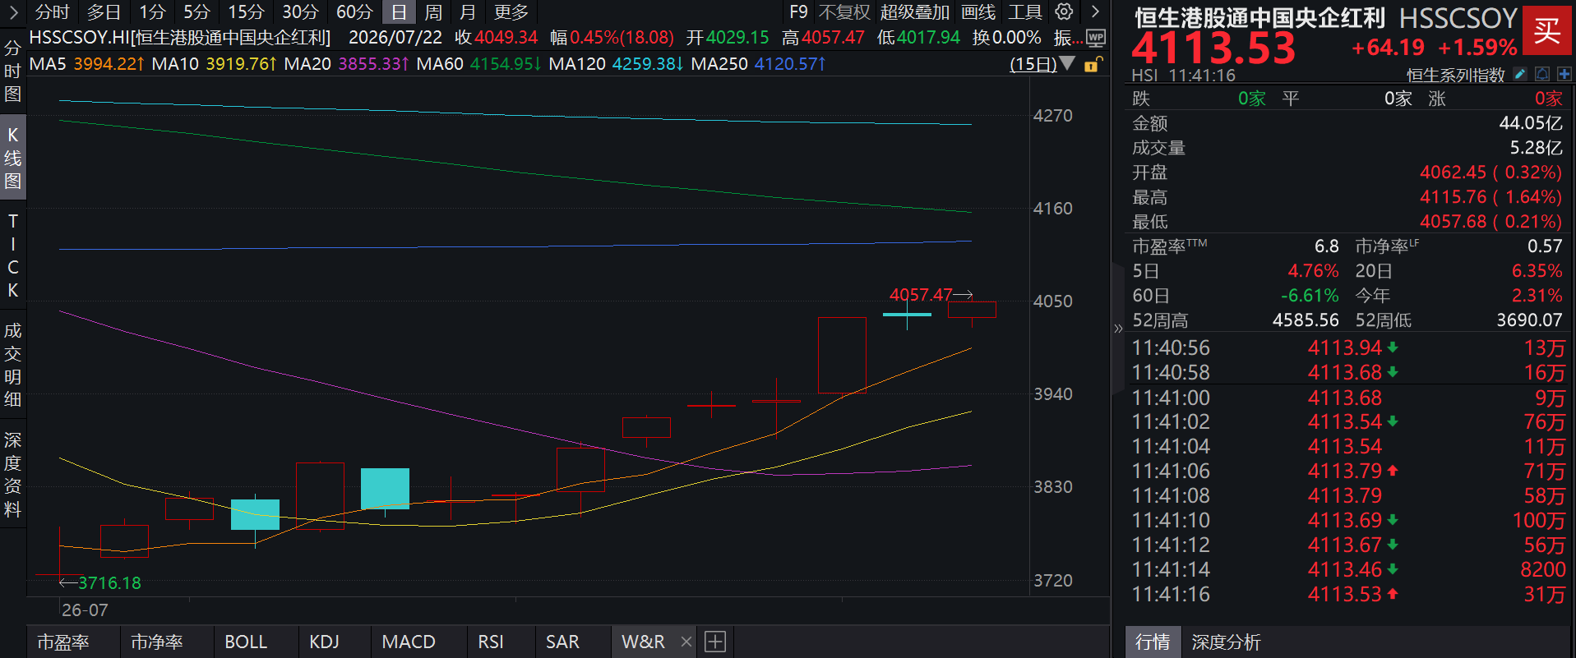The image size is (1576, 658).
Task: Select the MACD indicator tab
Action: tap(409, 642)
